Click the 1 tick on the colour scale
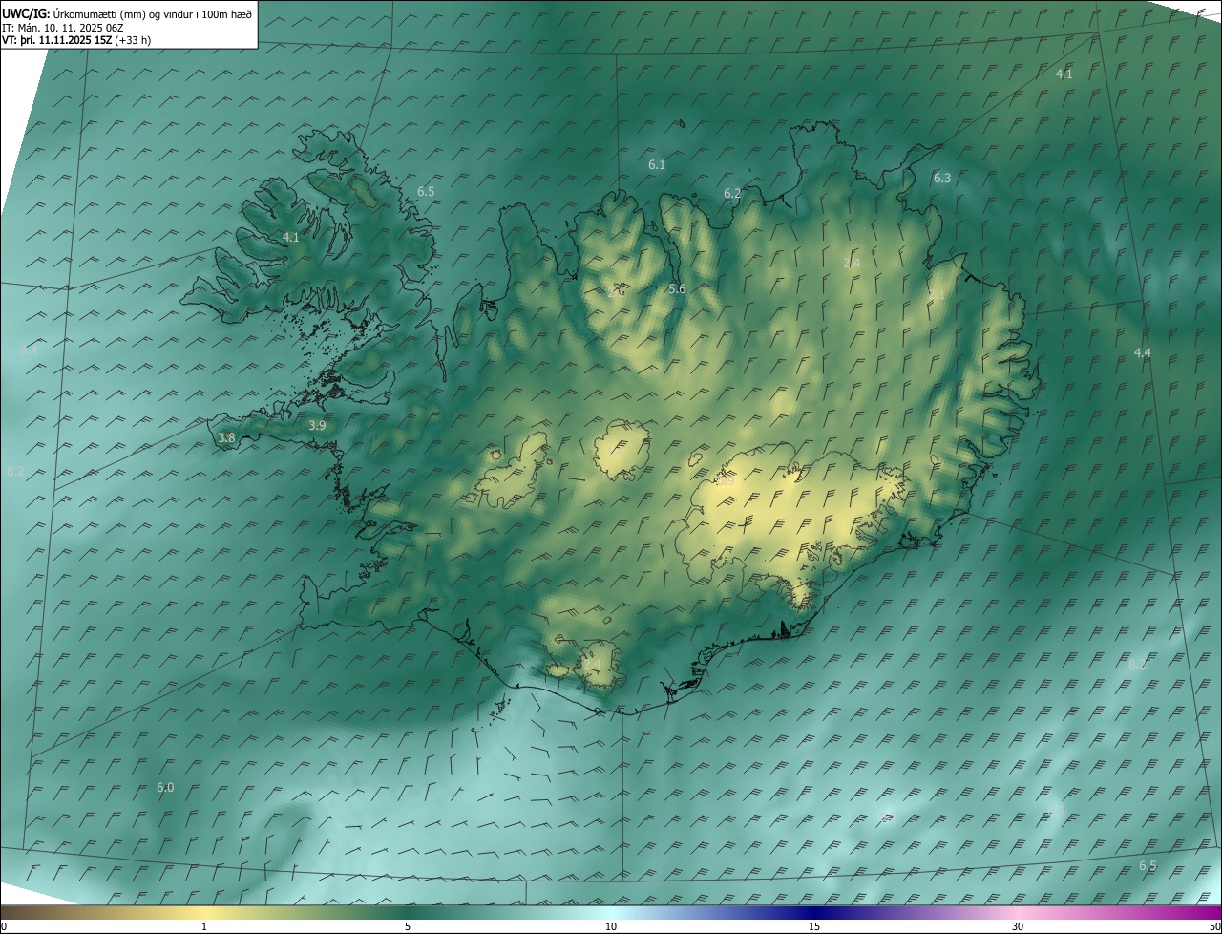 click(204, 927)
